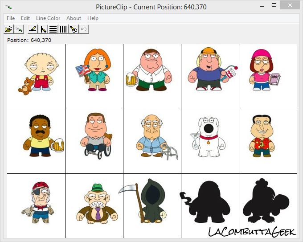This screenshot has height=242, width=303.
Task: Select the draw horizontal line tool
Action: 33,29
